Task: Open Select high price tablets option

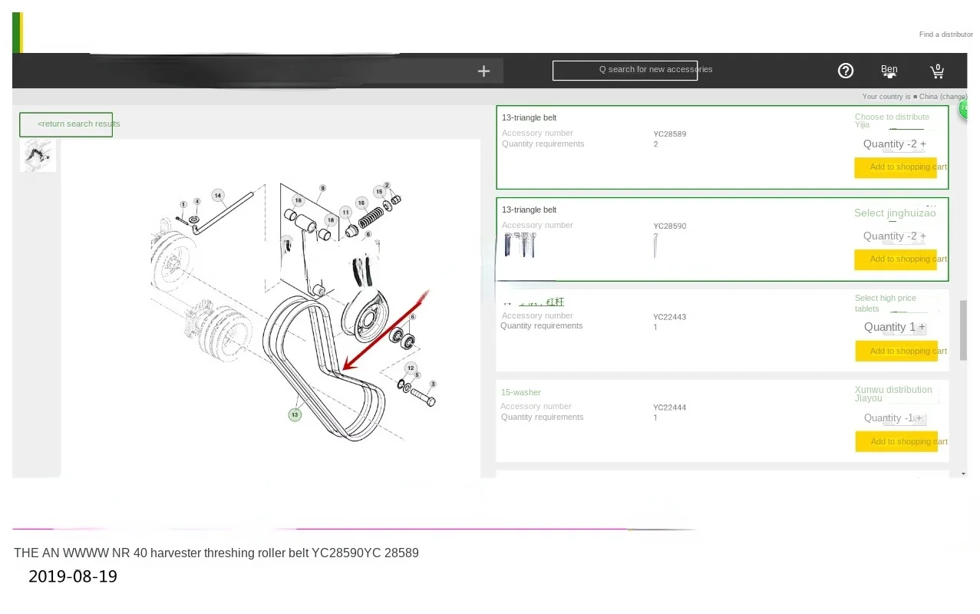Action: [886, 303]
